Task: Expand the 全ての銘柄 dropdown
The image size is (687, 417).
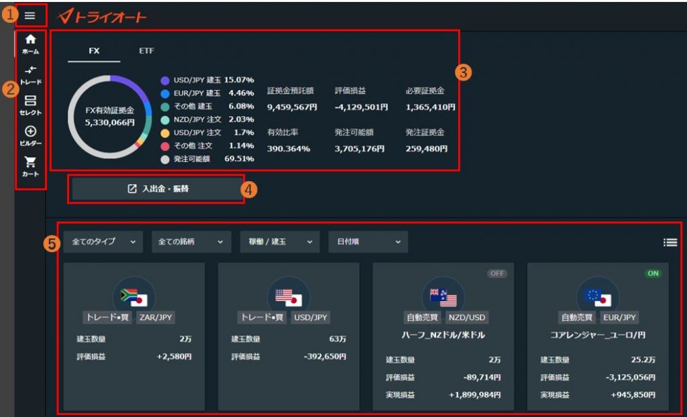Action: pyautogui.click(x=191, y=242)
